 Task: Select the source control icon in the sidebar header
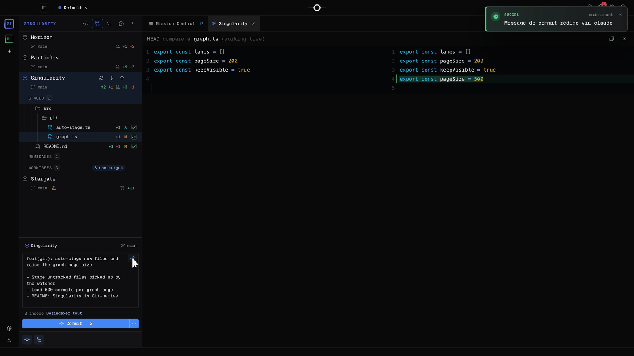click(97, 24)
